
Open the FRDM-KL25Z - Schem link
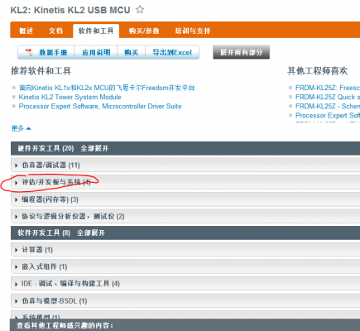(x=328, y=106)
